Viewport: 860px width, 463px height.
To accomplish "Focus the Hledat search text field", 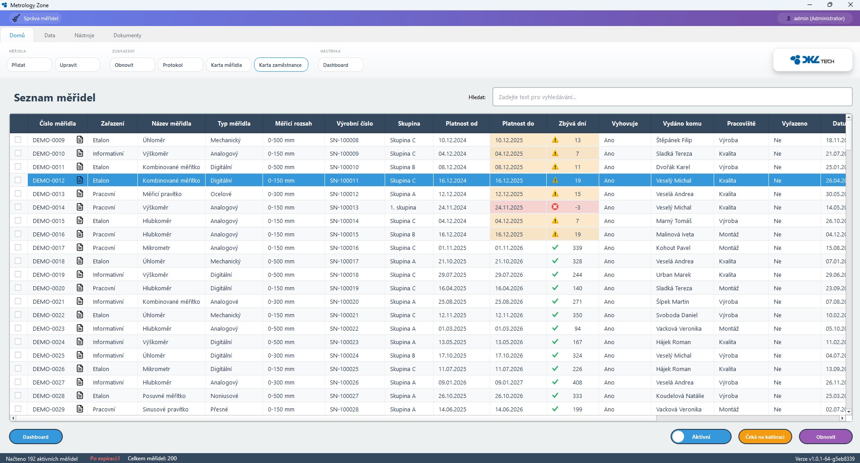I will tap(672, 97).
